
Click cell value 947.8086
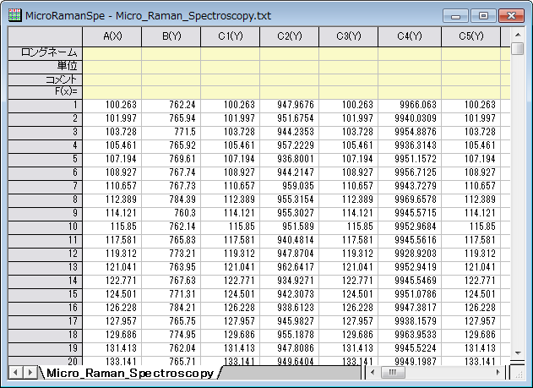pos(290,348)
